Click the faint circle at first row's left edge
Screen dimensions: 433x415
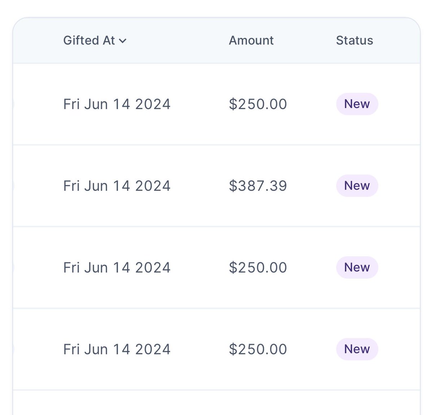pyautogui.click(x=13, y=104)
